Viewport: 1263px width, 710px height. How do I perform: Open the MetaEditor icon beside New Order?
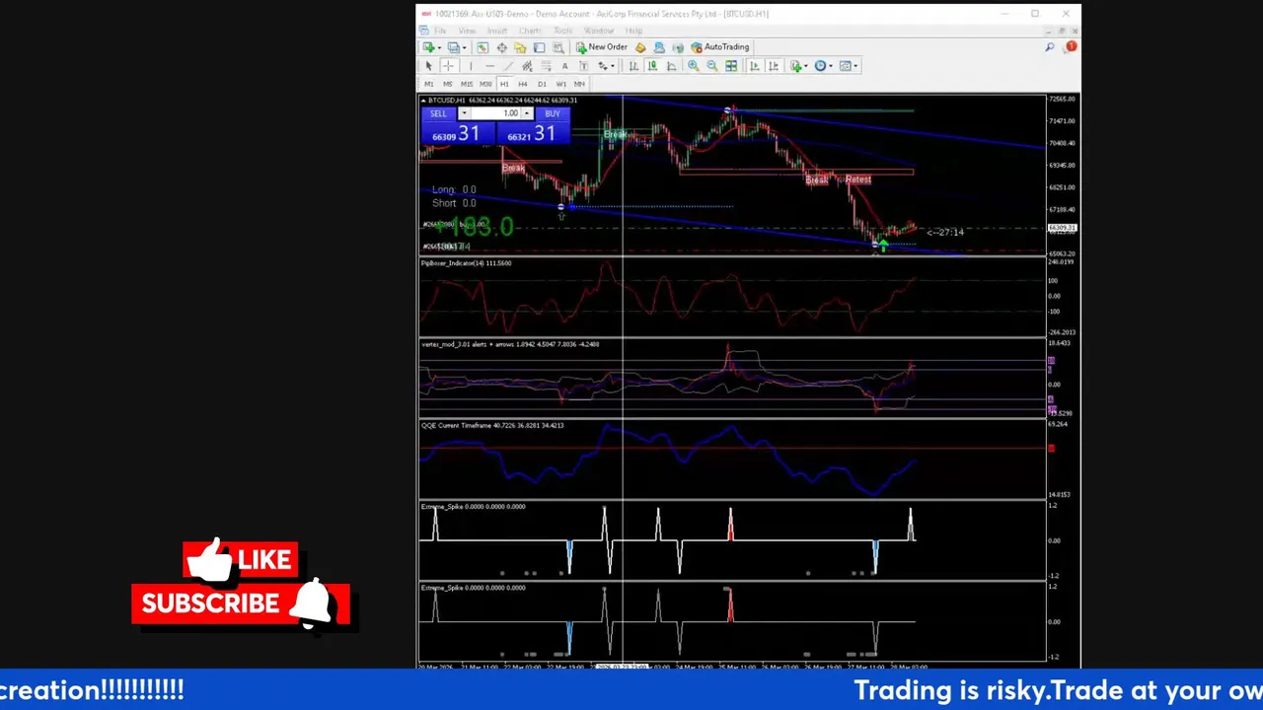click(640, 47)
